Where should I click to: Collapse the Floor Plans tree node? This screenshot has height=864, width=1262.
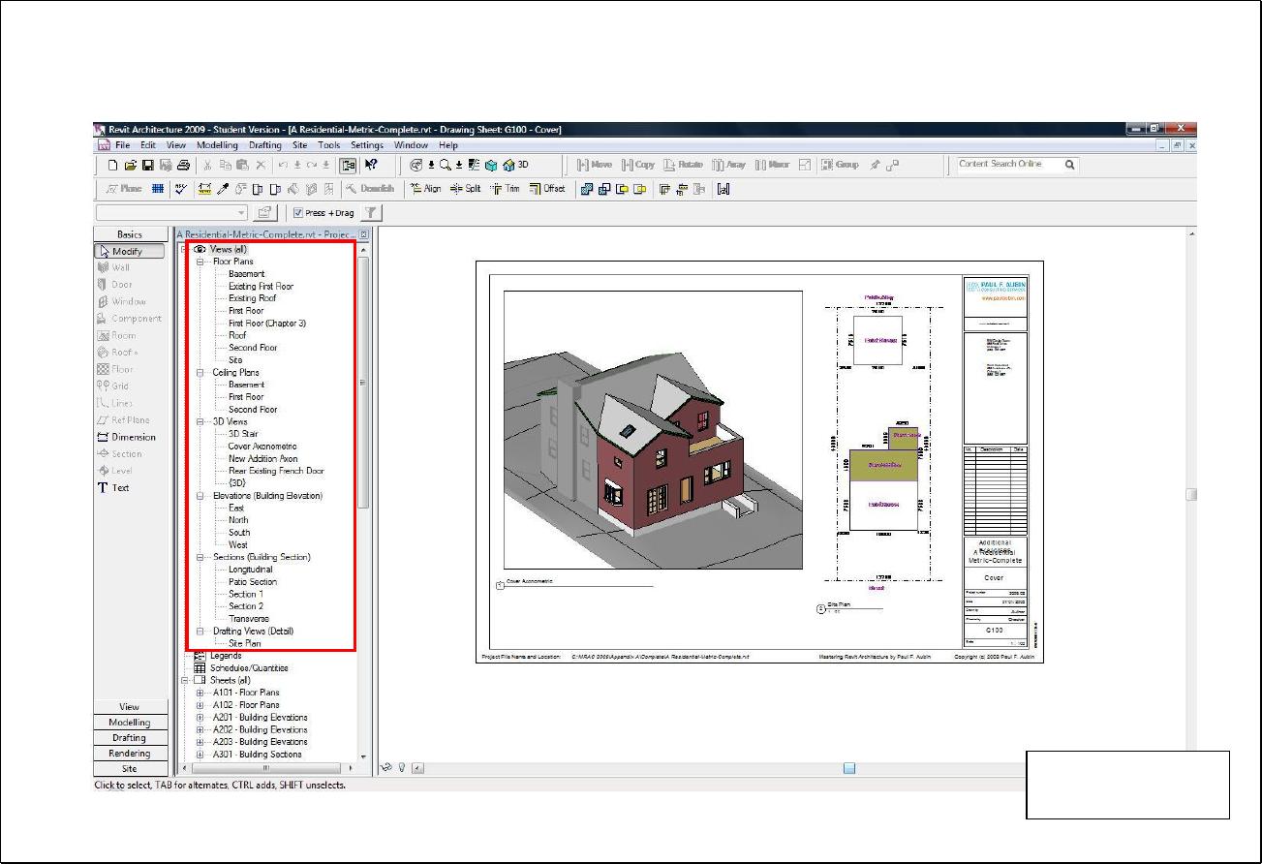coord(200,262)
